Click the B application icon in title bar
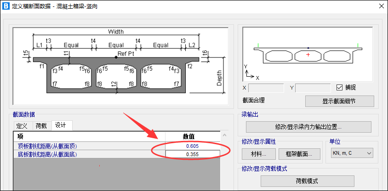Screen dimensions: 388x191 [6, 6]
